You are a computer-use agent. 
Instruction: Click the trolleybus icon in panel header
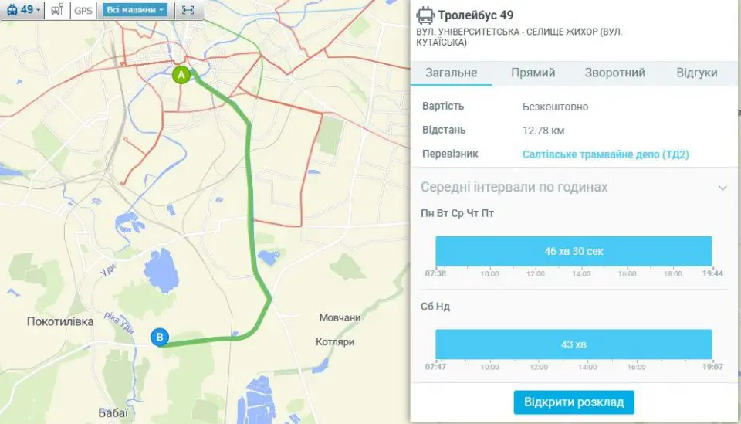pyautogui.click(x=425, y=15)
